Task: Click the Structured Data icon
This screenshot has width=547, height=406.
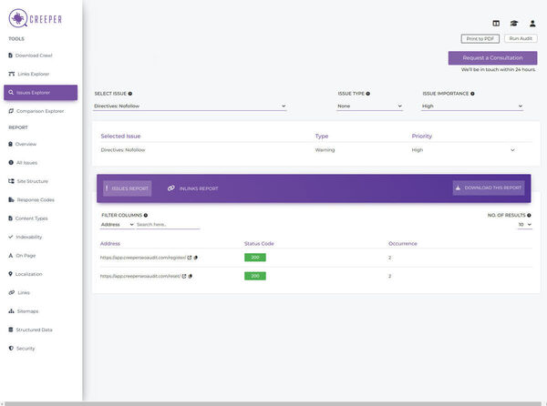Action: 10,330
